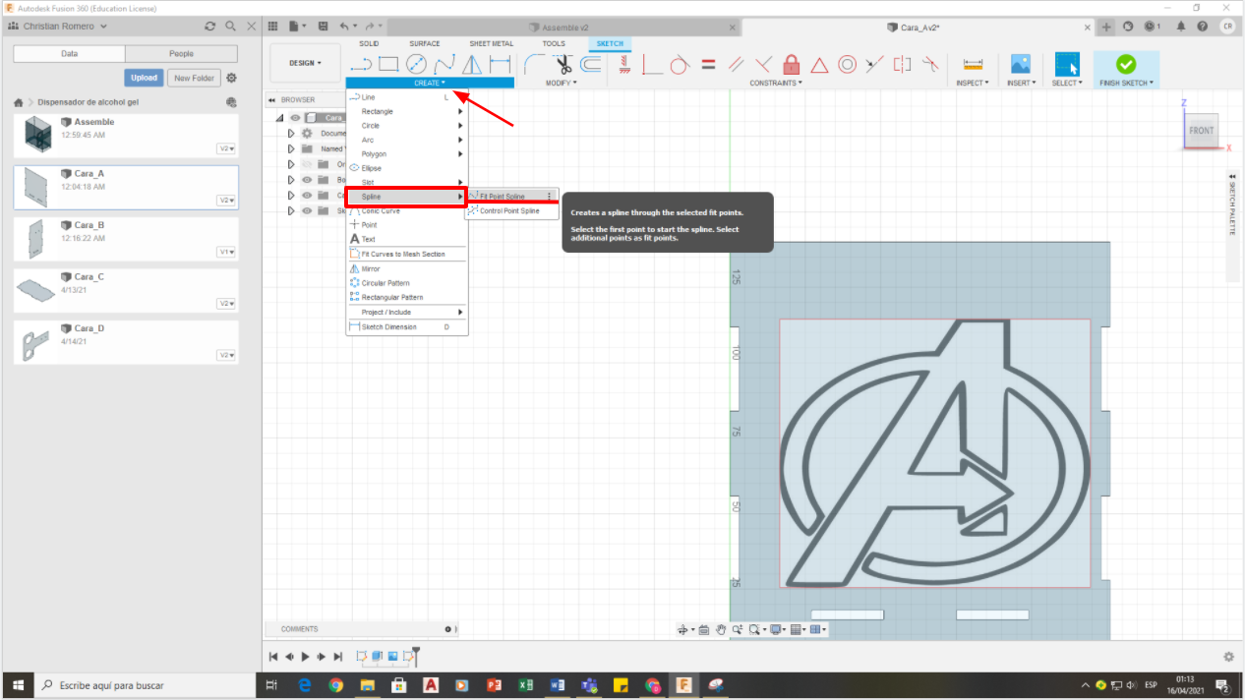This screenshot has width=1245, height=700.
Task: Activate the Fillet tool in the Modify group
Action: pos(535,65)
